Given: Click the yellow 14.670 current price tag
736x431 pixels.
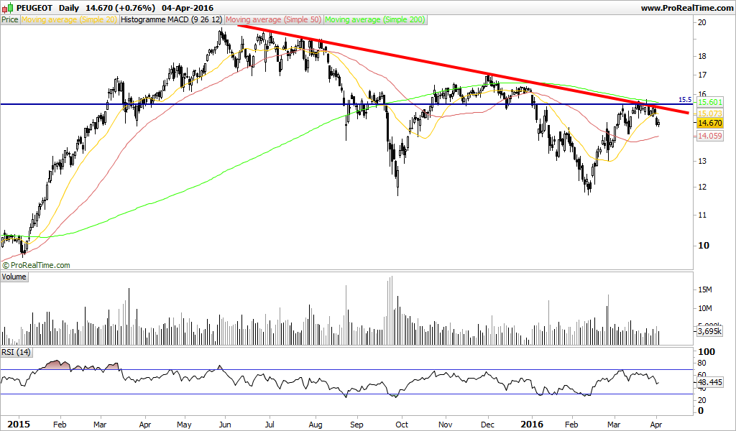Looking at the screenshot, I should pyautogui.click(x=709, y=124).
